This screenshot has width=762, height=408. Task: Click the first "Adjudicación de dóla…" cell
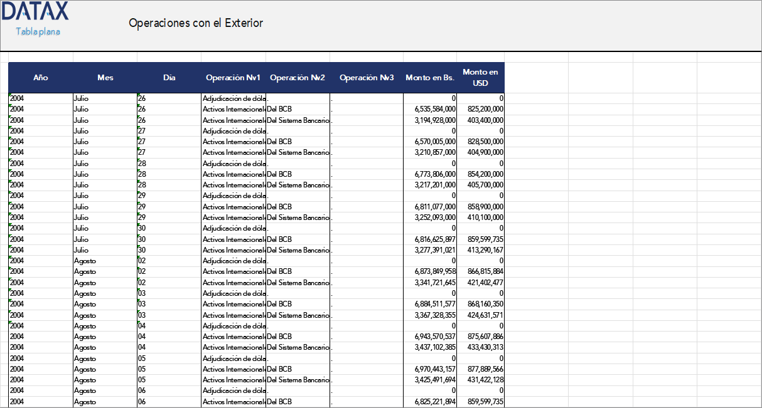233,98
